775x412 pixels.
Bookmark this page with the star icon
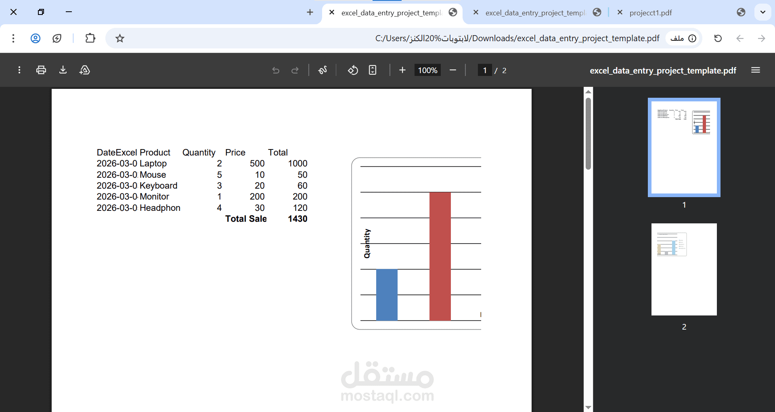[120, 38]
